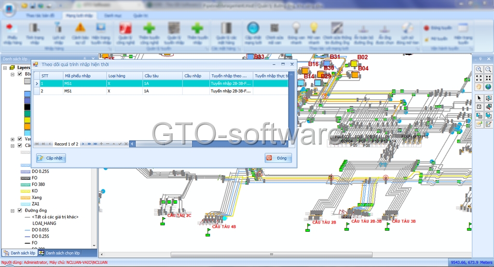
Task: Collapse the first layer group under Layers
Action: 13,74
